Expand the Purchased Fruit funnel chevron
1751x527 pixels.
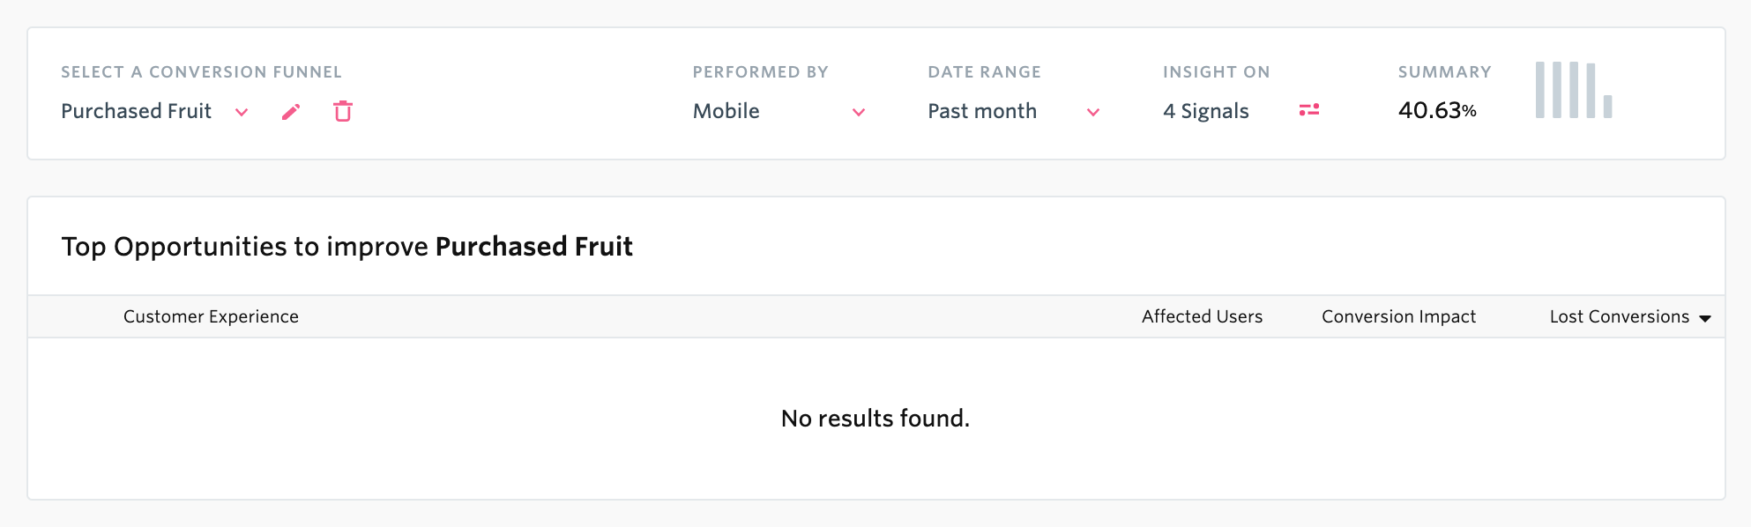click(242, 113)
